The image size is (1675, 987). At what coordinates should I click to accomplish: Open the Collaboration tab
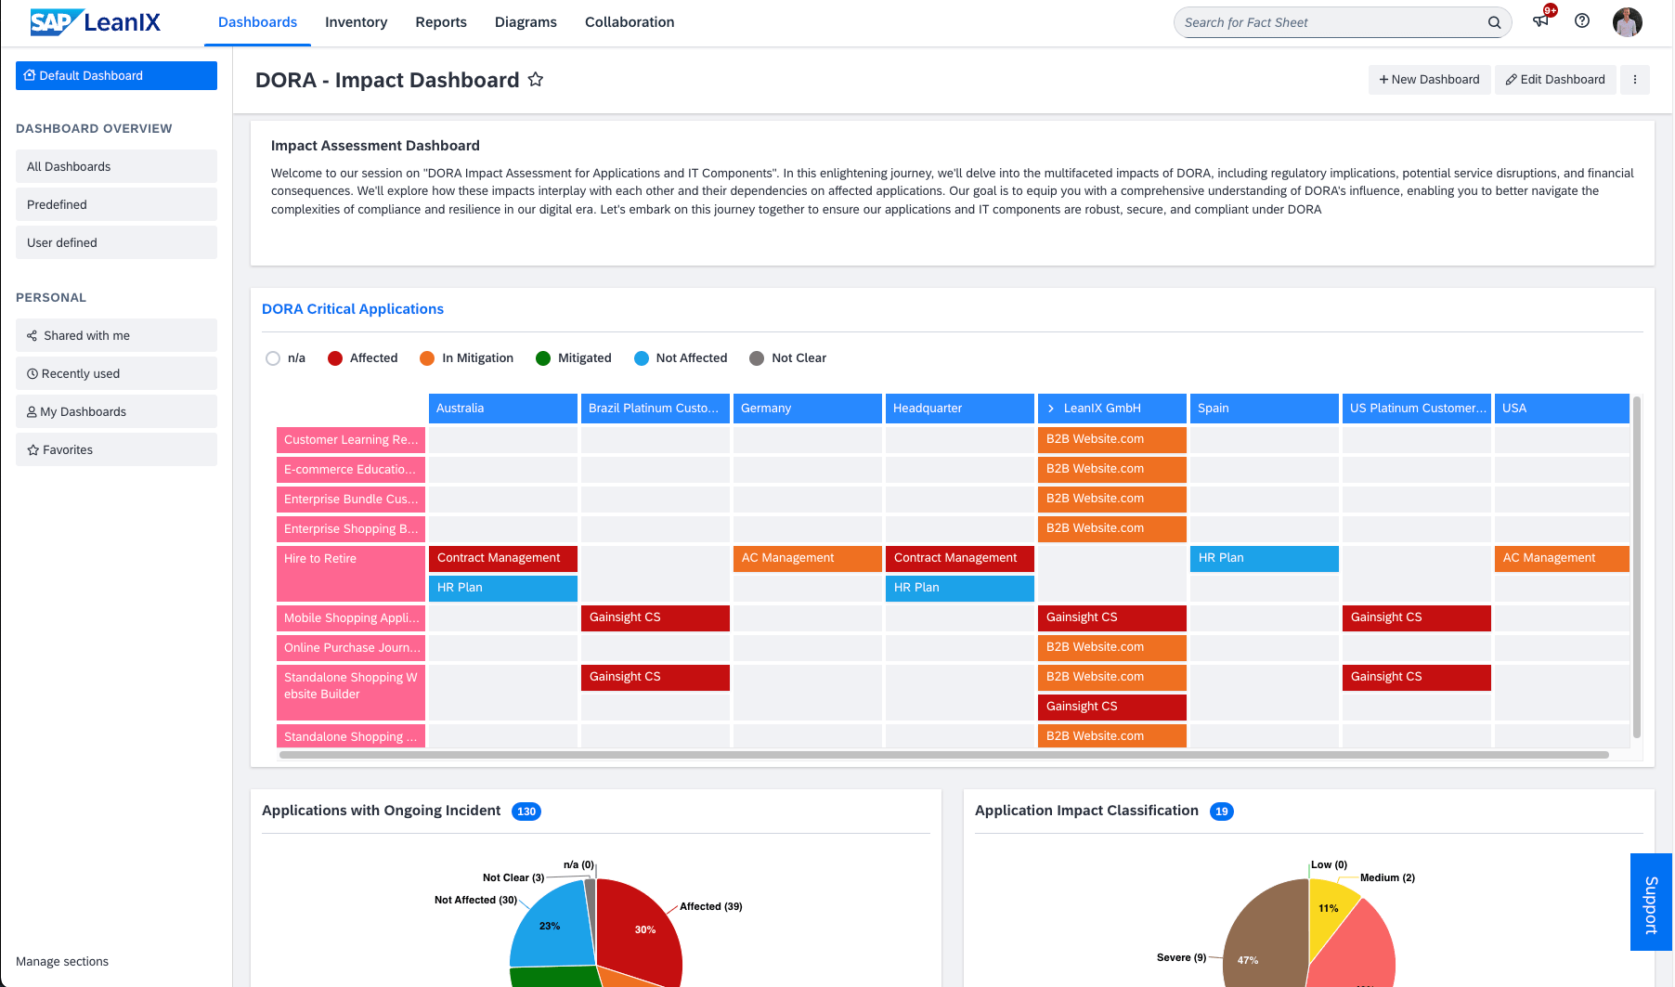[630, 22]
